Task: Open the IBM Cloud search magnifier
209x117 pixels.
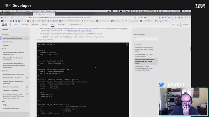Action: 173,25
